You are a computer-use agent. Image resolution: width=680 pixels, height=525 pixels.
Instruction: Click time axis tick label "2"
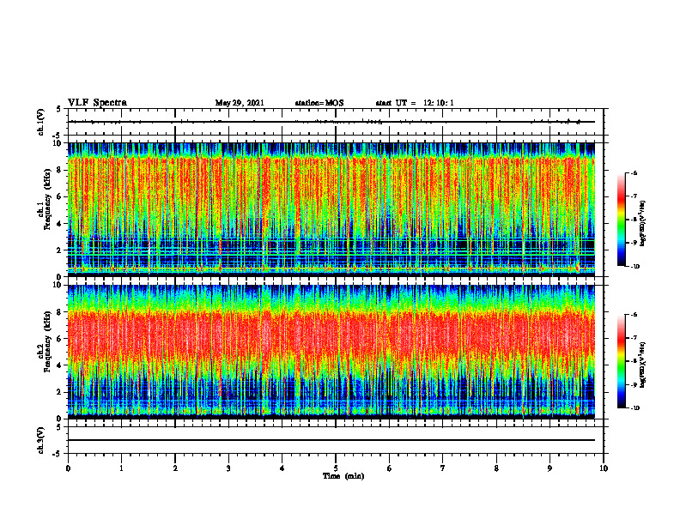coord(175,468)
